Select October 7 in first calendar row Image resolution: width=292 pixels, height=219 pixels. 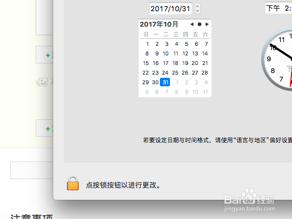pos(206,44)
